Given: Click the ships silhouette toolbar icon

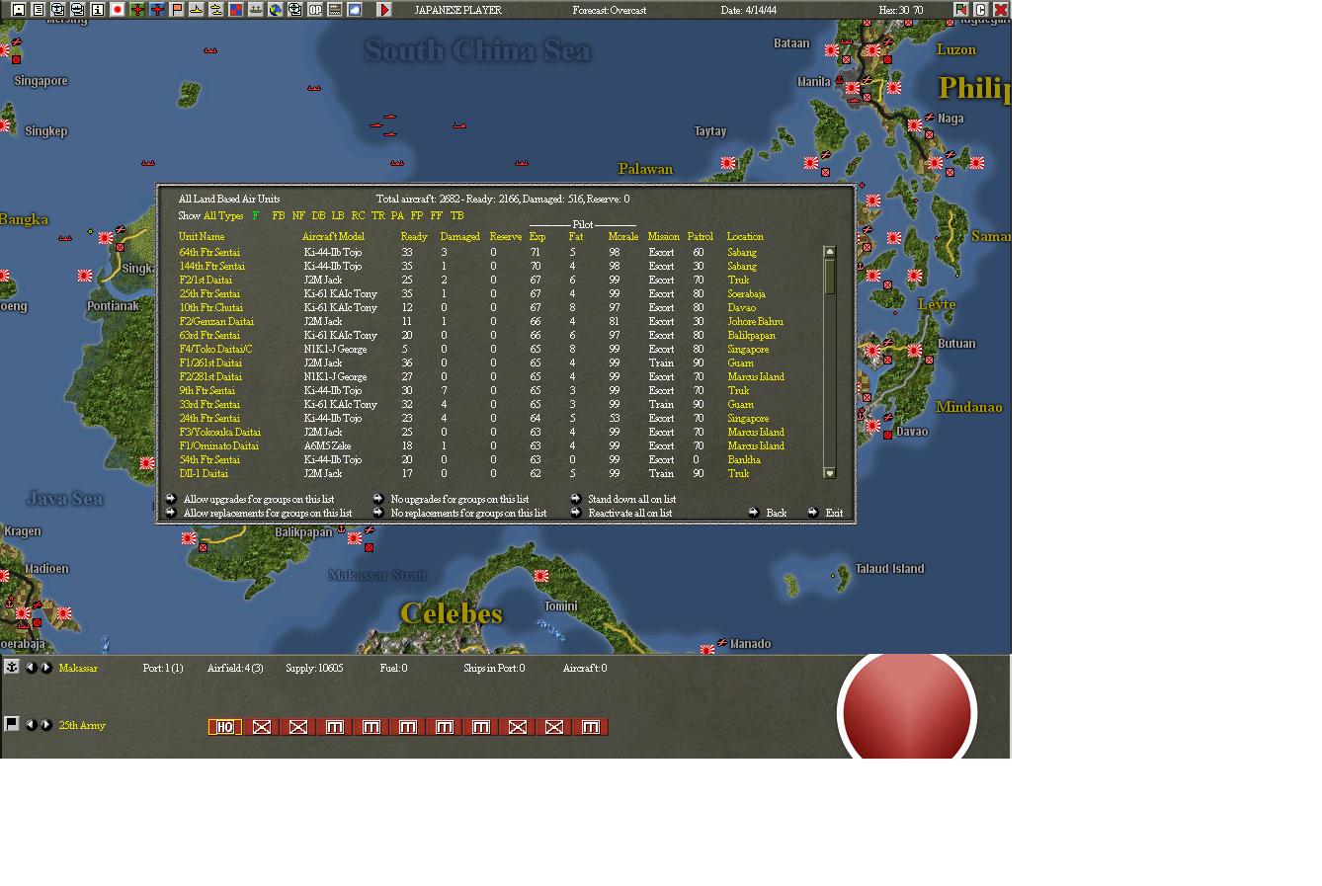Looking at the screenshot, I should [255, 10].
